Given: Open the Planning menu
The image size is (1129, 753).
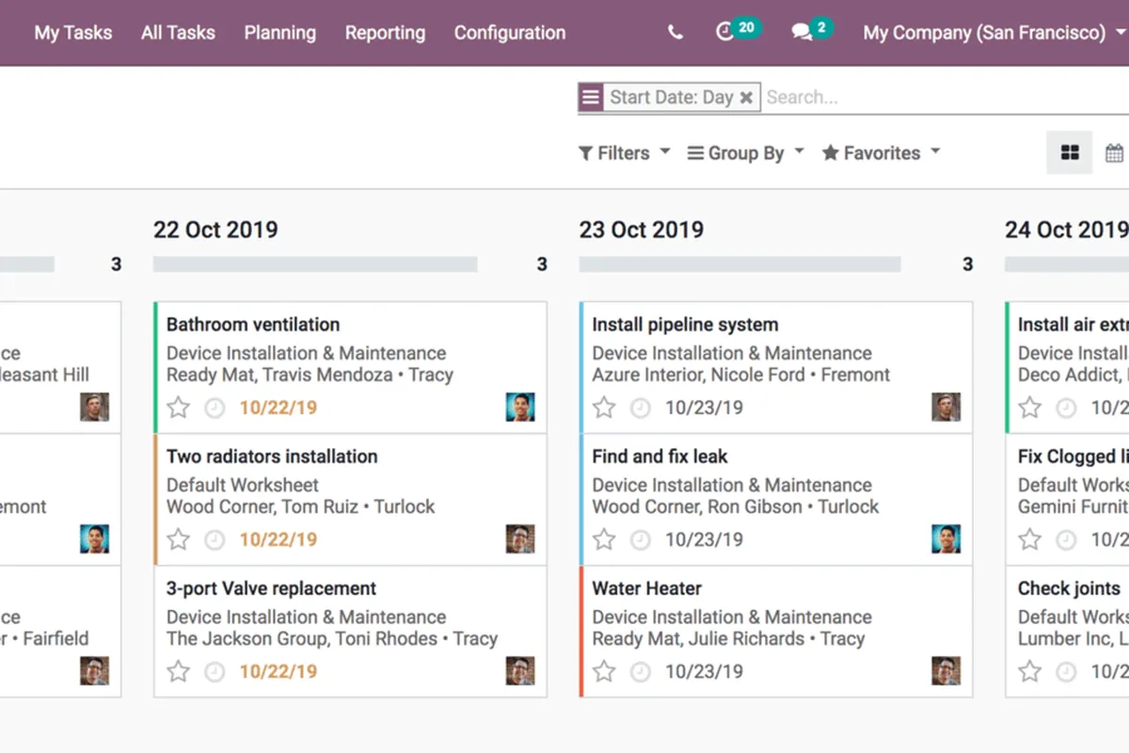Looking at the screenshot, I should coord(280,32).
